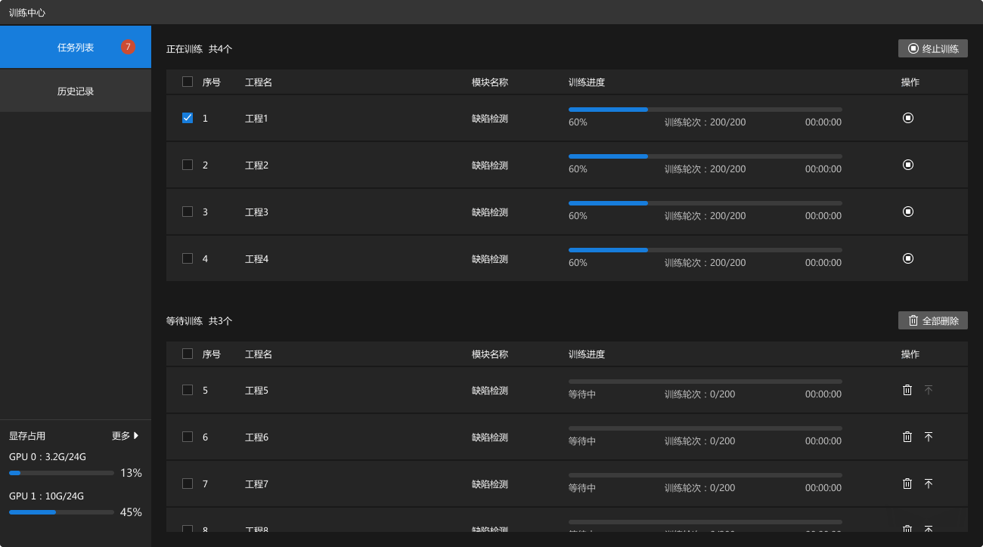Image resolution: width=983 pixels, height=547 pixels.
Task: Click the 00:00:00 timer in 工程1 row
Action: 823,122
